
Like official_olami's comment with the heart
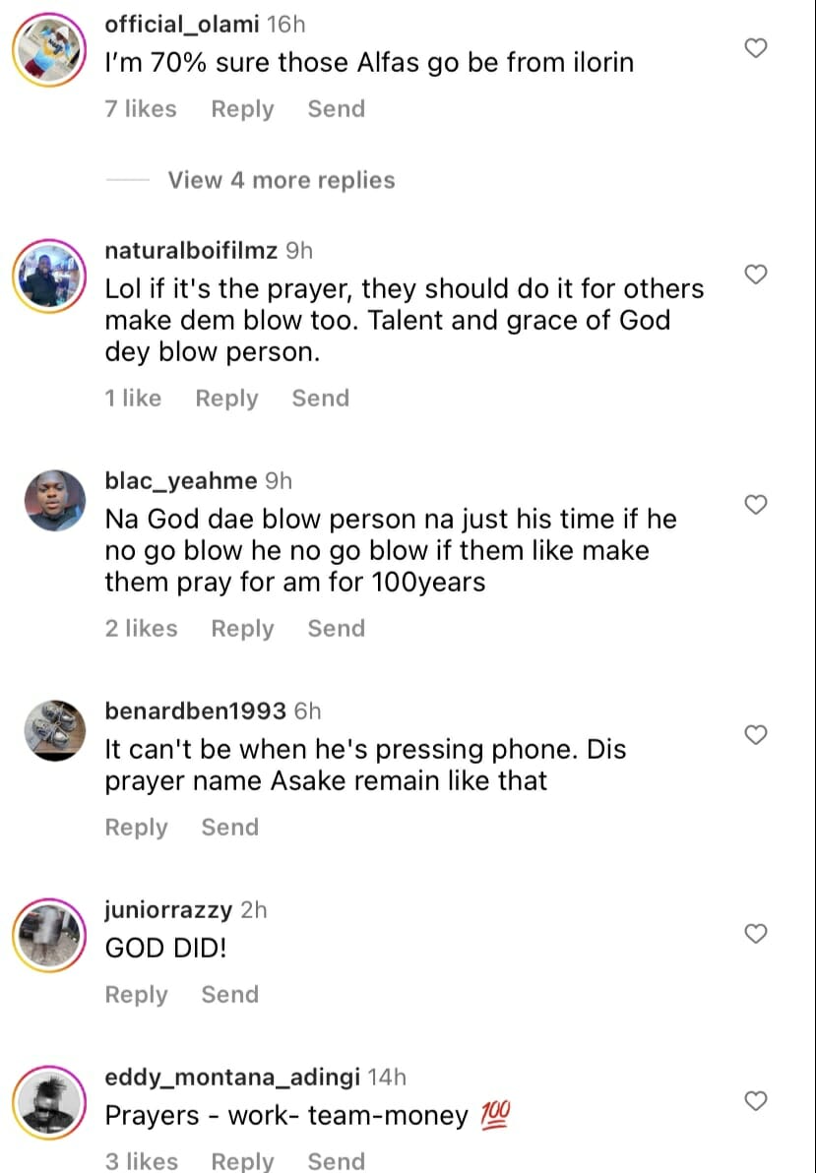coord(755,47)
